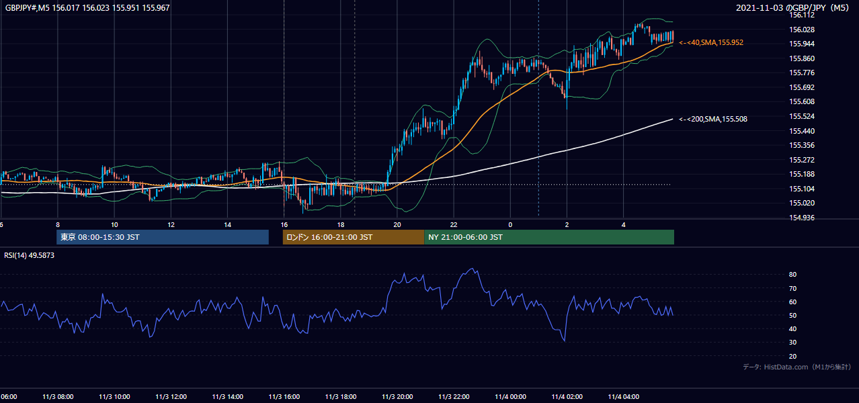Click price axis value 155.608
The height and width of the screenshot is (403, 859).
[802, 101]
